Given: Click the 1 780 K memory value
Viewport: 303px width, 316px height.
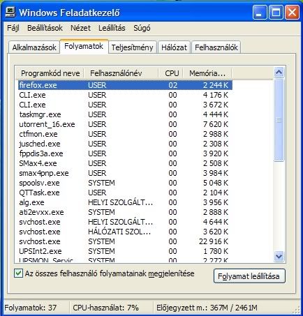Looking at the screenshot, I should [216, 251].
